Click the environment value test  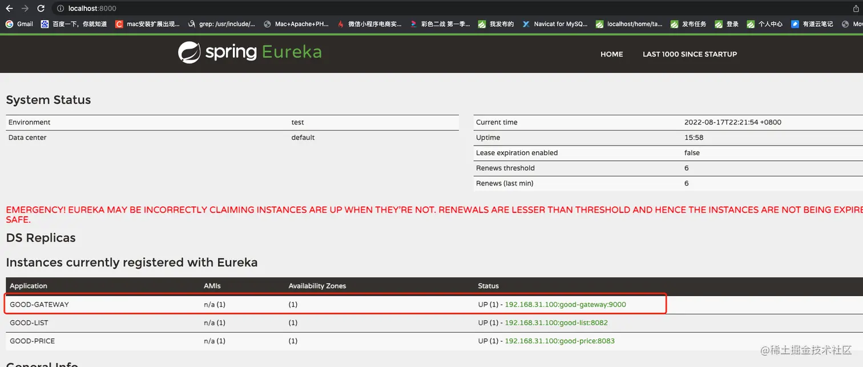(297, 122)
